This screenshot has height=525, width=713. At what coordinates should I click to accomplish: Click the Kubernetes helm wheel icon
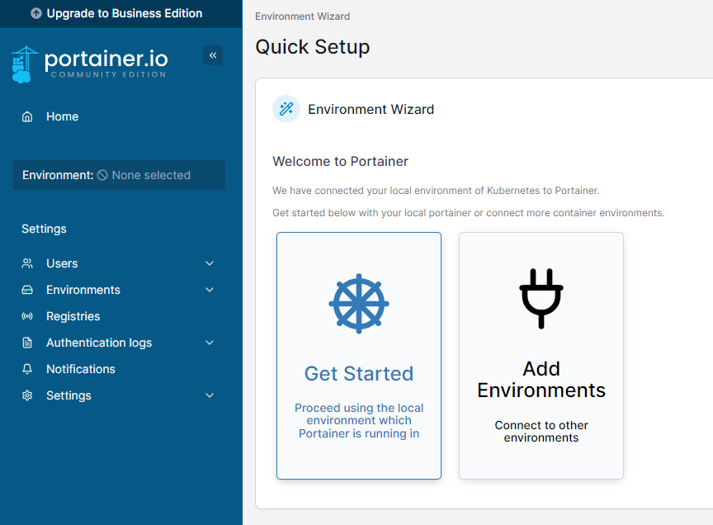click(359, 304)
